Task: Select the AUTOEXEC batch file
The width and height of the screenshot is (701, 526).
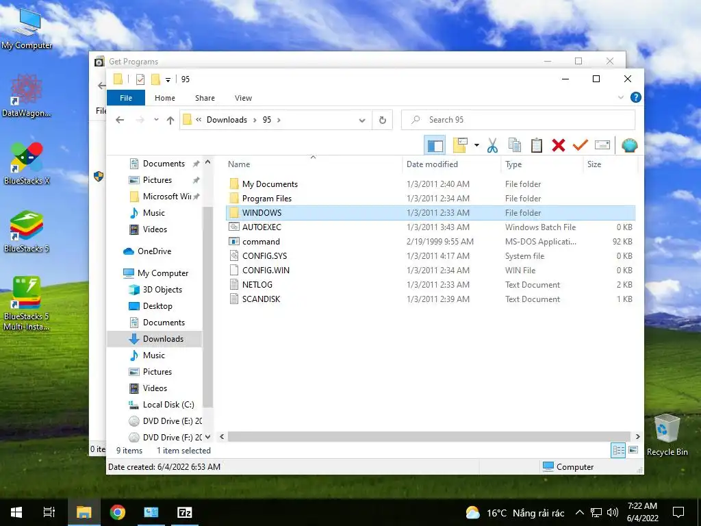Action: [x=262, y=227]
